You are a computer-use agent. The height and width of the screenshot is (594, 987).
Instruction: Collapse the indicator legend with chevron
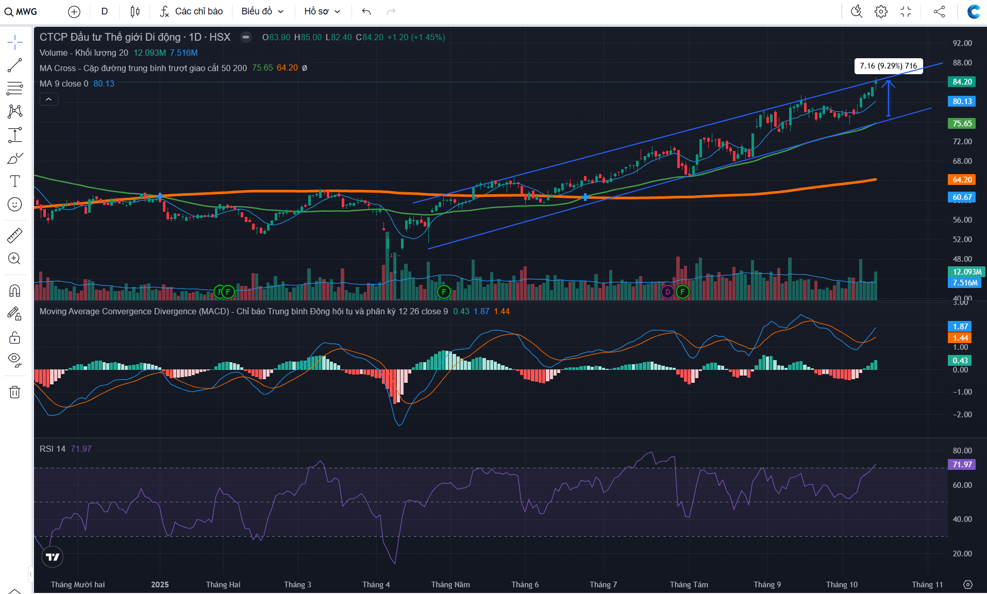[48, 99]
